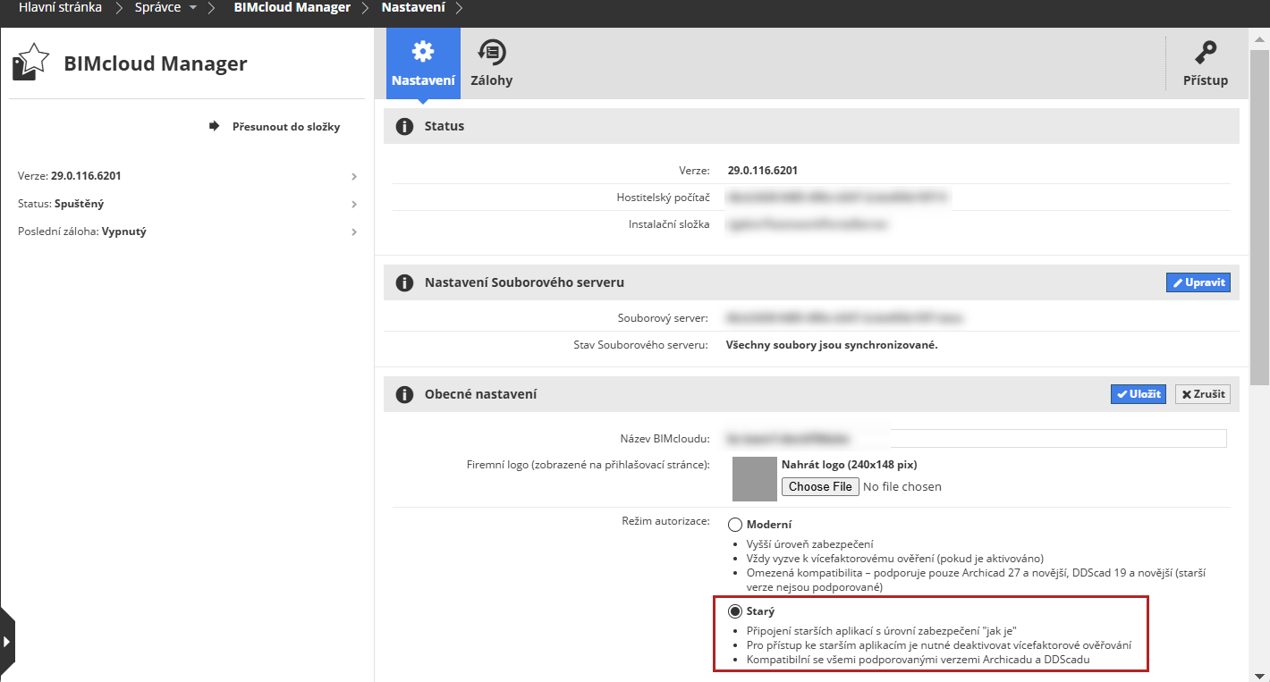
Task: Open the Správce breadcrumb
Action: tap(156, 7)
